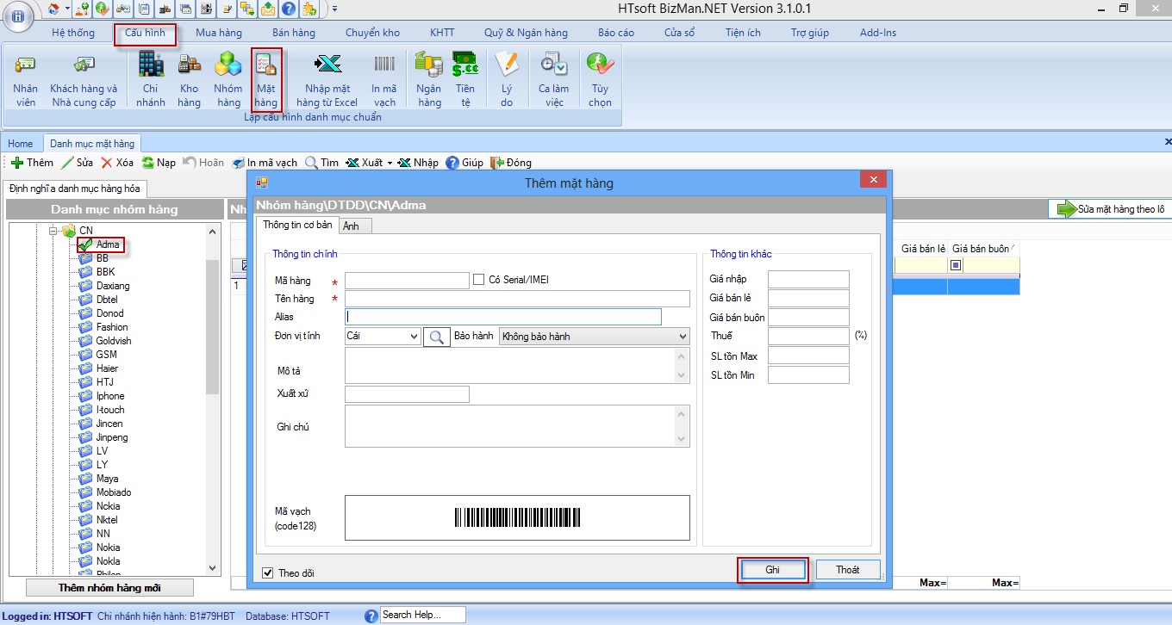This screenshot has width=1172, height=625.
Task: Select the Goldvish group in tree
Action: [x=114, y=341]
